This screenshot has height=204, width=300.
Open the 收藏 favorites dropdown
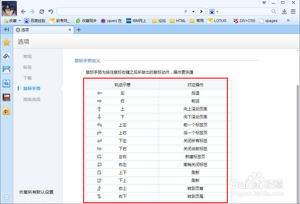tap(13, 21)
